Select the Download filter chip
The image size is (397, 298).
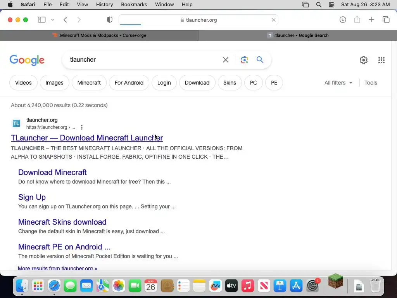[197, 83]
